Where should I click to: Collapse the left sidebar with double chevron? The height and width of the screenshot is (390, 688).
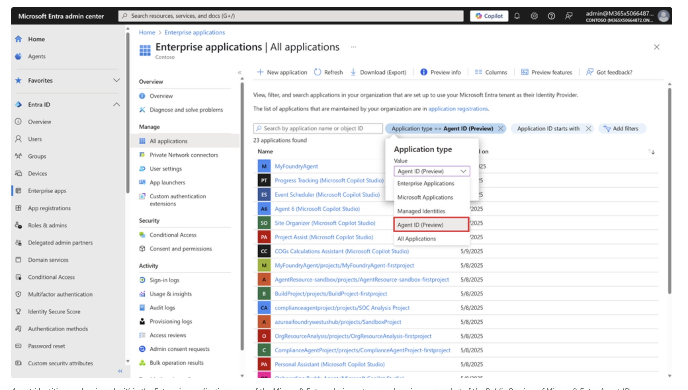coord(120,371)
